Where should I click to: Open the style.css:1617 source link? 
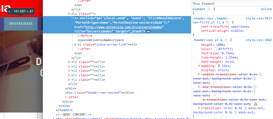259,18
